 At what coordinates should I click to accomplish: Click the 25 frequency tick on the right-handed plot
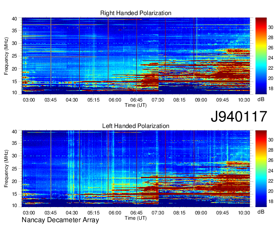click(x=15, y=56)
